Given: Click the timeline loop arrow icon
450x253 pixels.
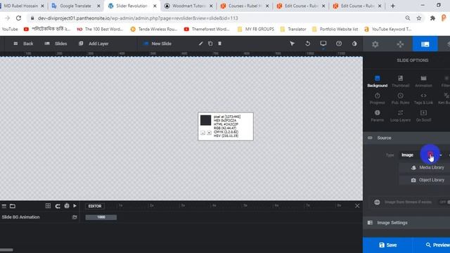Looking at the screenshot, I should point(58,206).
